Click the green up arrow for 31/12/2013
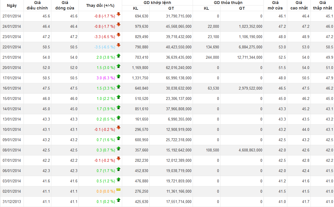Screen dimensions: 334x207 click(118, 200)
